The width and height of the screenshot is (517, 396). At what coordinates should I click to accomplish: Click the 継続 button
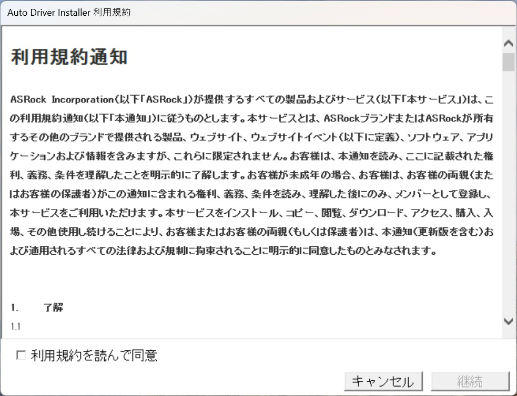pyautogui.click(x=470, y=381)
